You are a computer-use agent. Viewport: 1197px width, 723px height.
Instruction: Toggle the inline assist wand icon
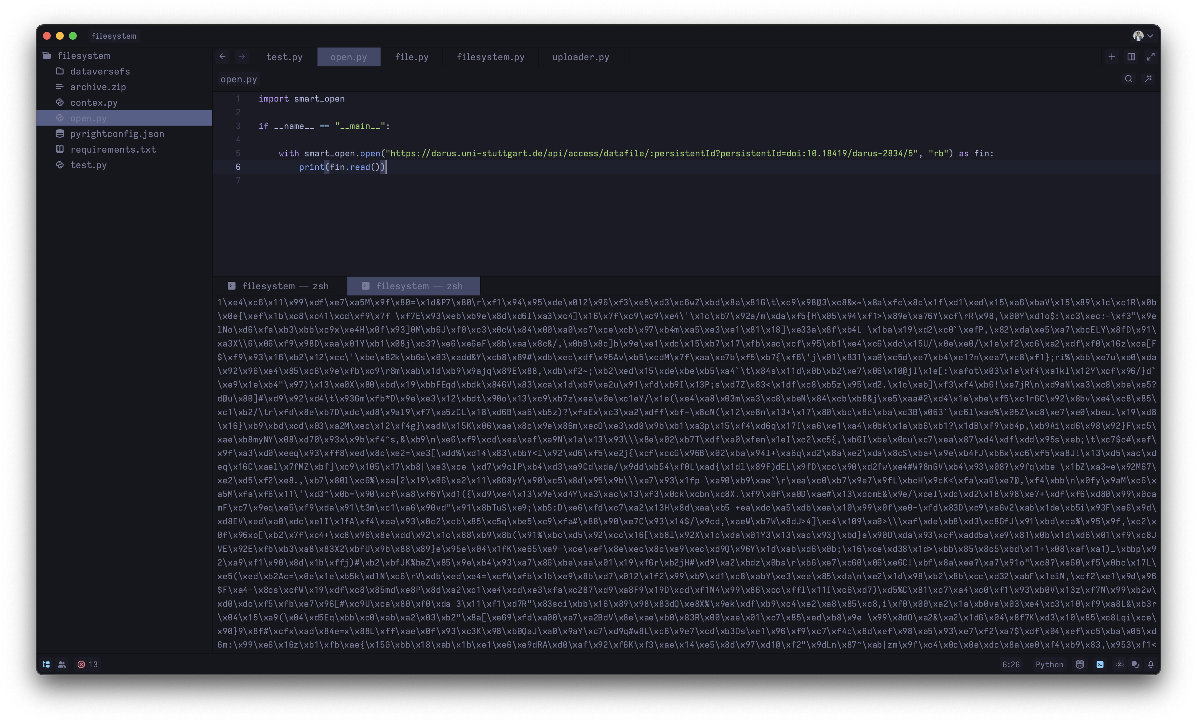(x=1148, y=79)
